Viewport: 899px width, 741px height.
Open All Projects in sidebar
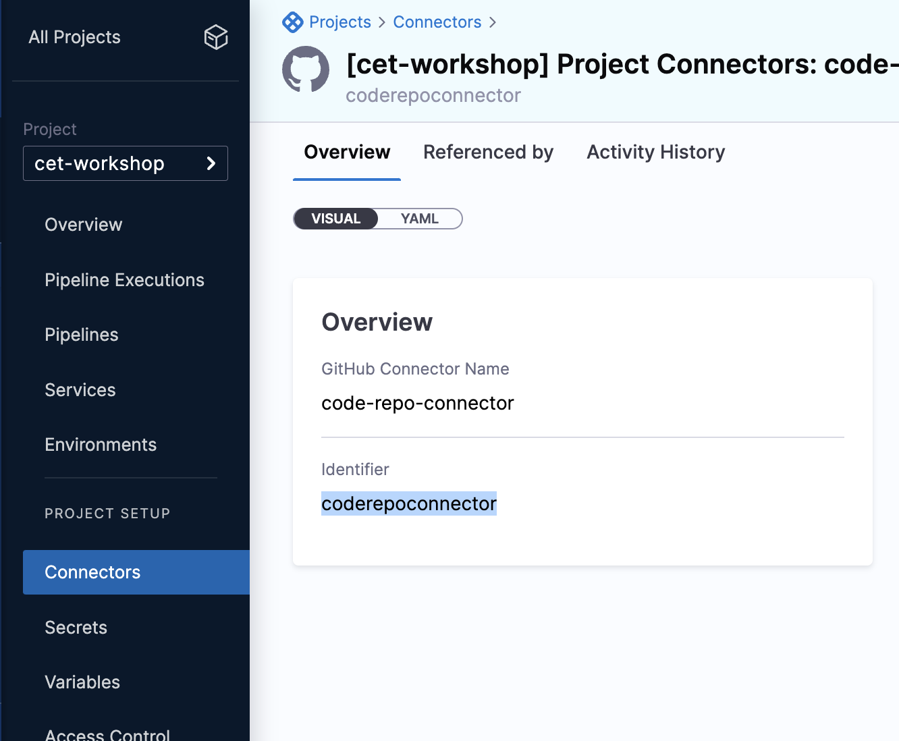tap(74, 37)
